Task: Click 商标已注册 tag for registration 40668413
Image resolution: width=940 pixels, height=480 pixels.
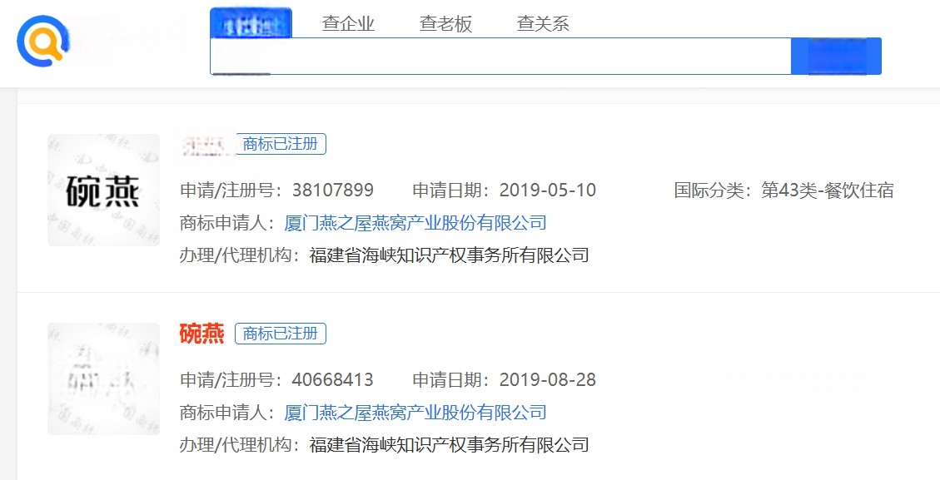Action: [281, 334]
